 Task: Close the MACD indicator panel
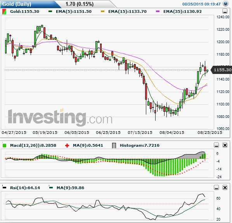pos(225,145)
